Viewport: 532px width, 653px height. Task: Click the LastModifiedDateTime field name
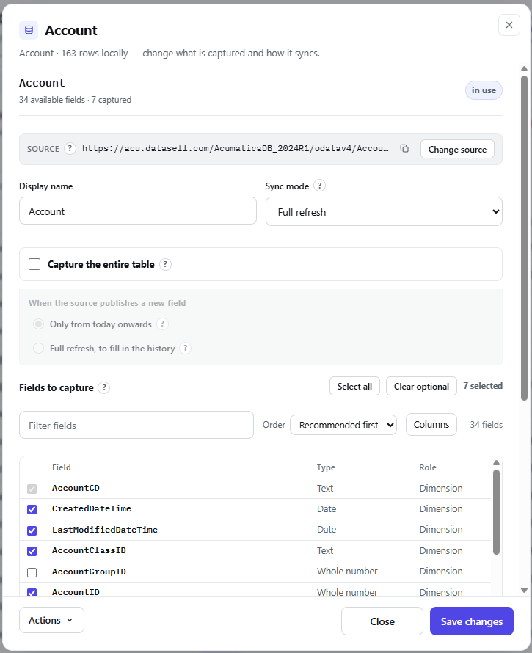click(105, 530)
